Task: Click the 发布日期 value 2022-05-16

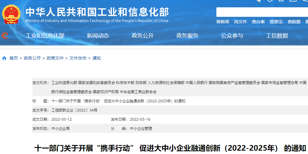Action: tap(140, 119)
